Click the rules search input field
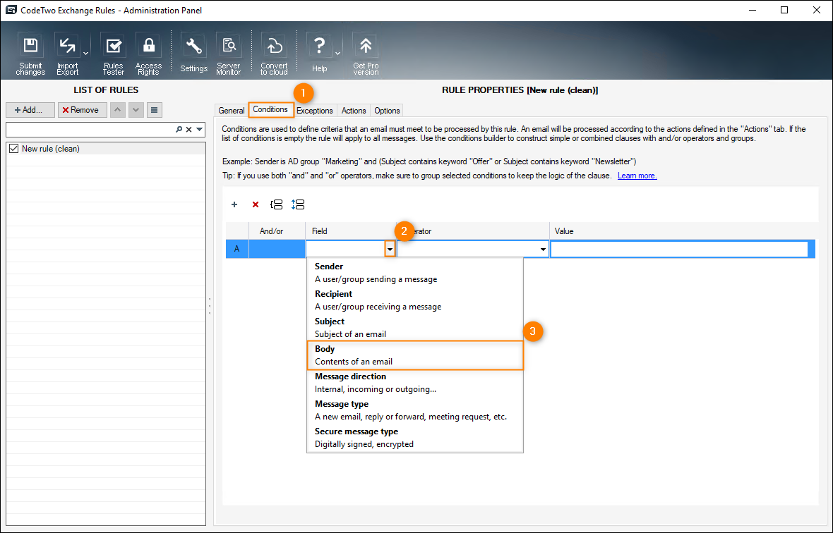The width and height of the screenshot is (833, 533). pyautogui.click(x=90, y=130)
